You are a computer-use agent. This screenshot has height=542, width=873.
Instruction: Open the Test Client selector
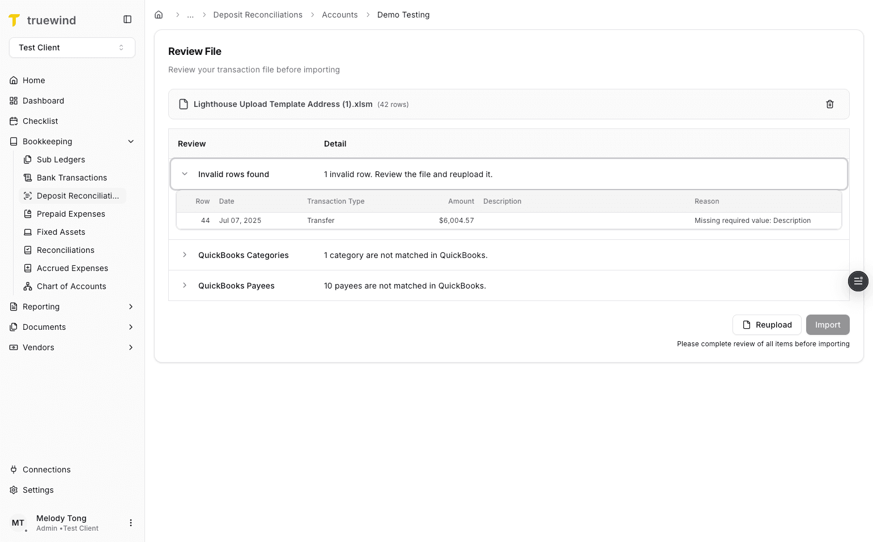pos(71,48)
